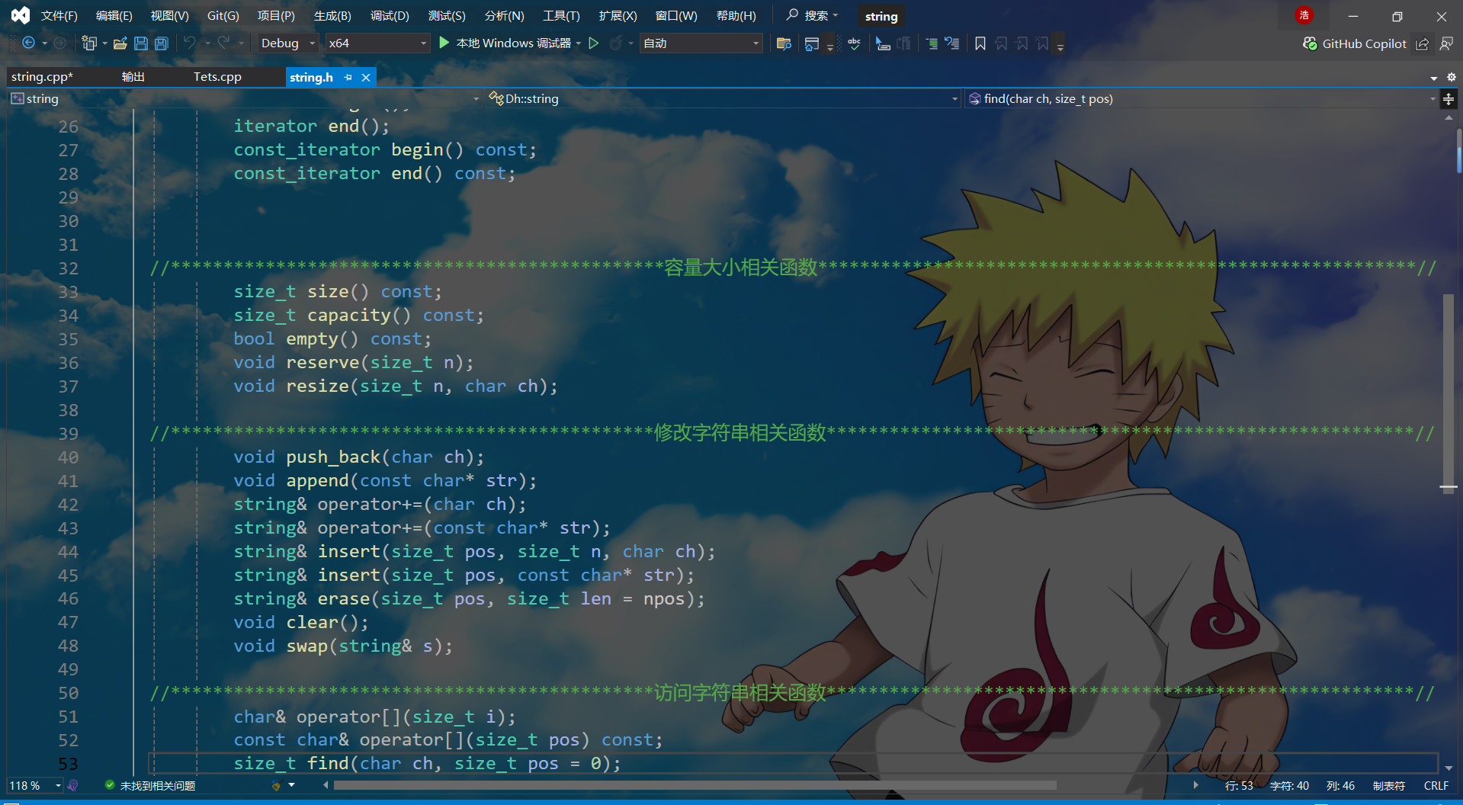Click the user account avatar badge
The width and height of the screenshot is (1463, 805).
tap(1304, 15)
